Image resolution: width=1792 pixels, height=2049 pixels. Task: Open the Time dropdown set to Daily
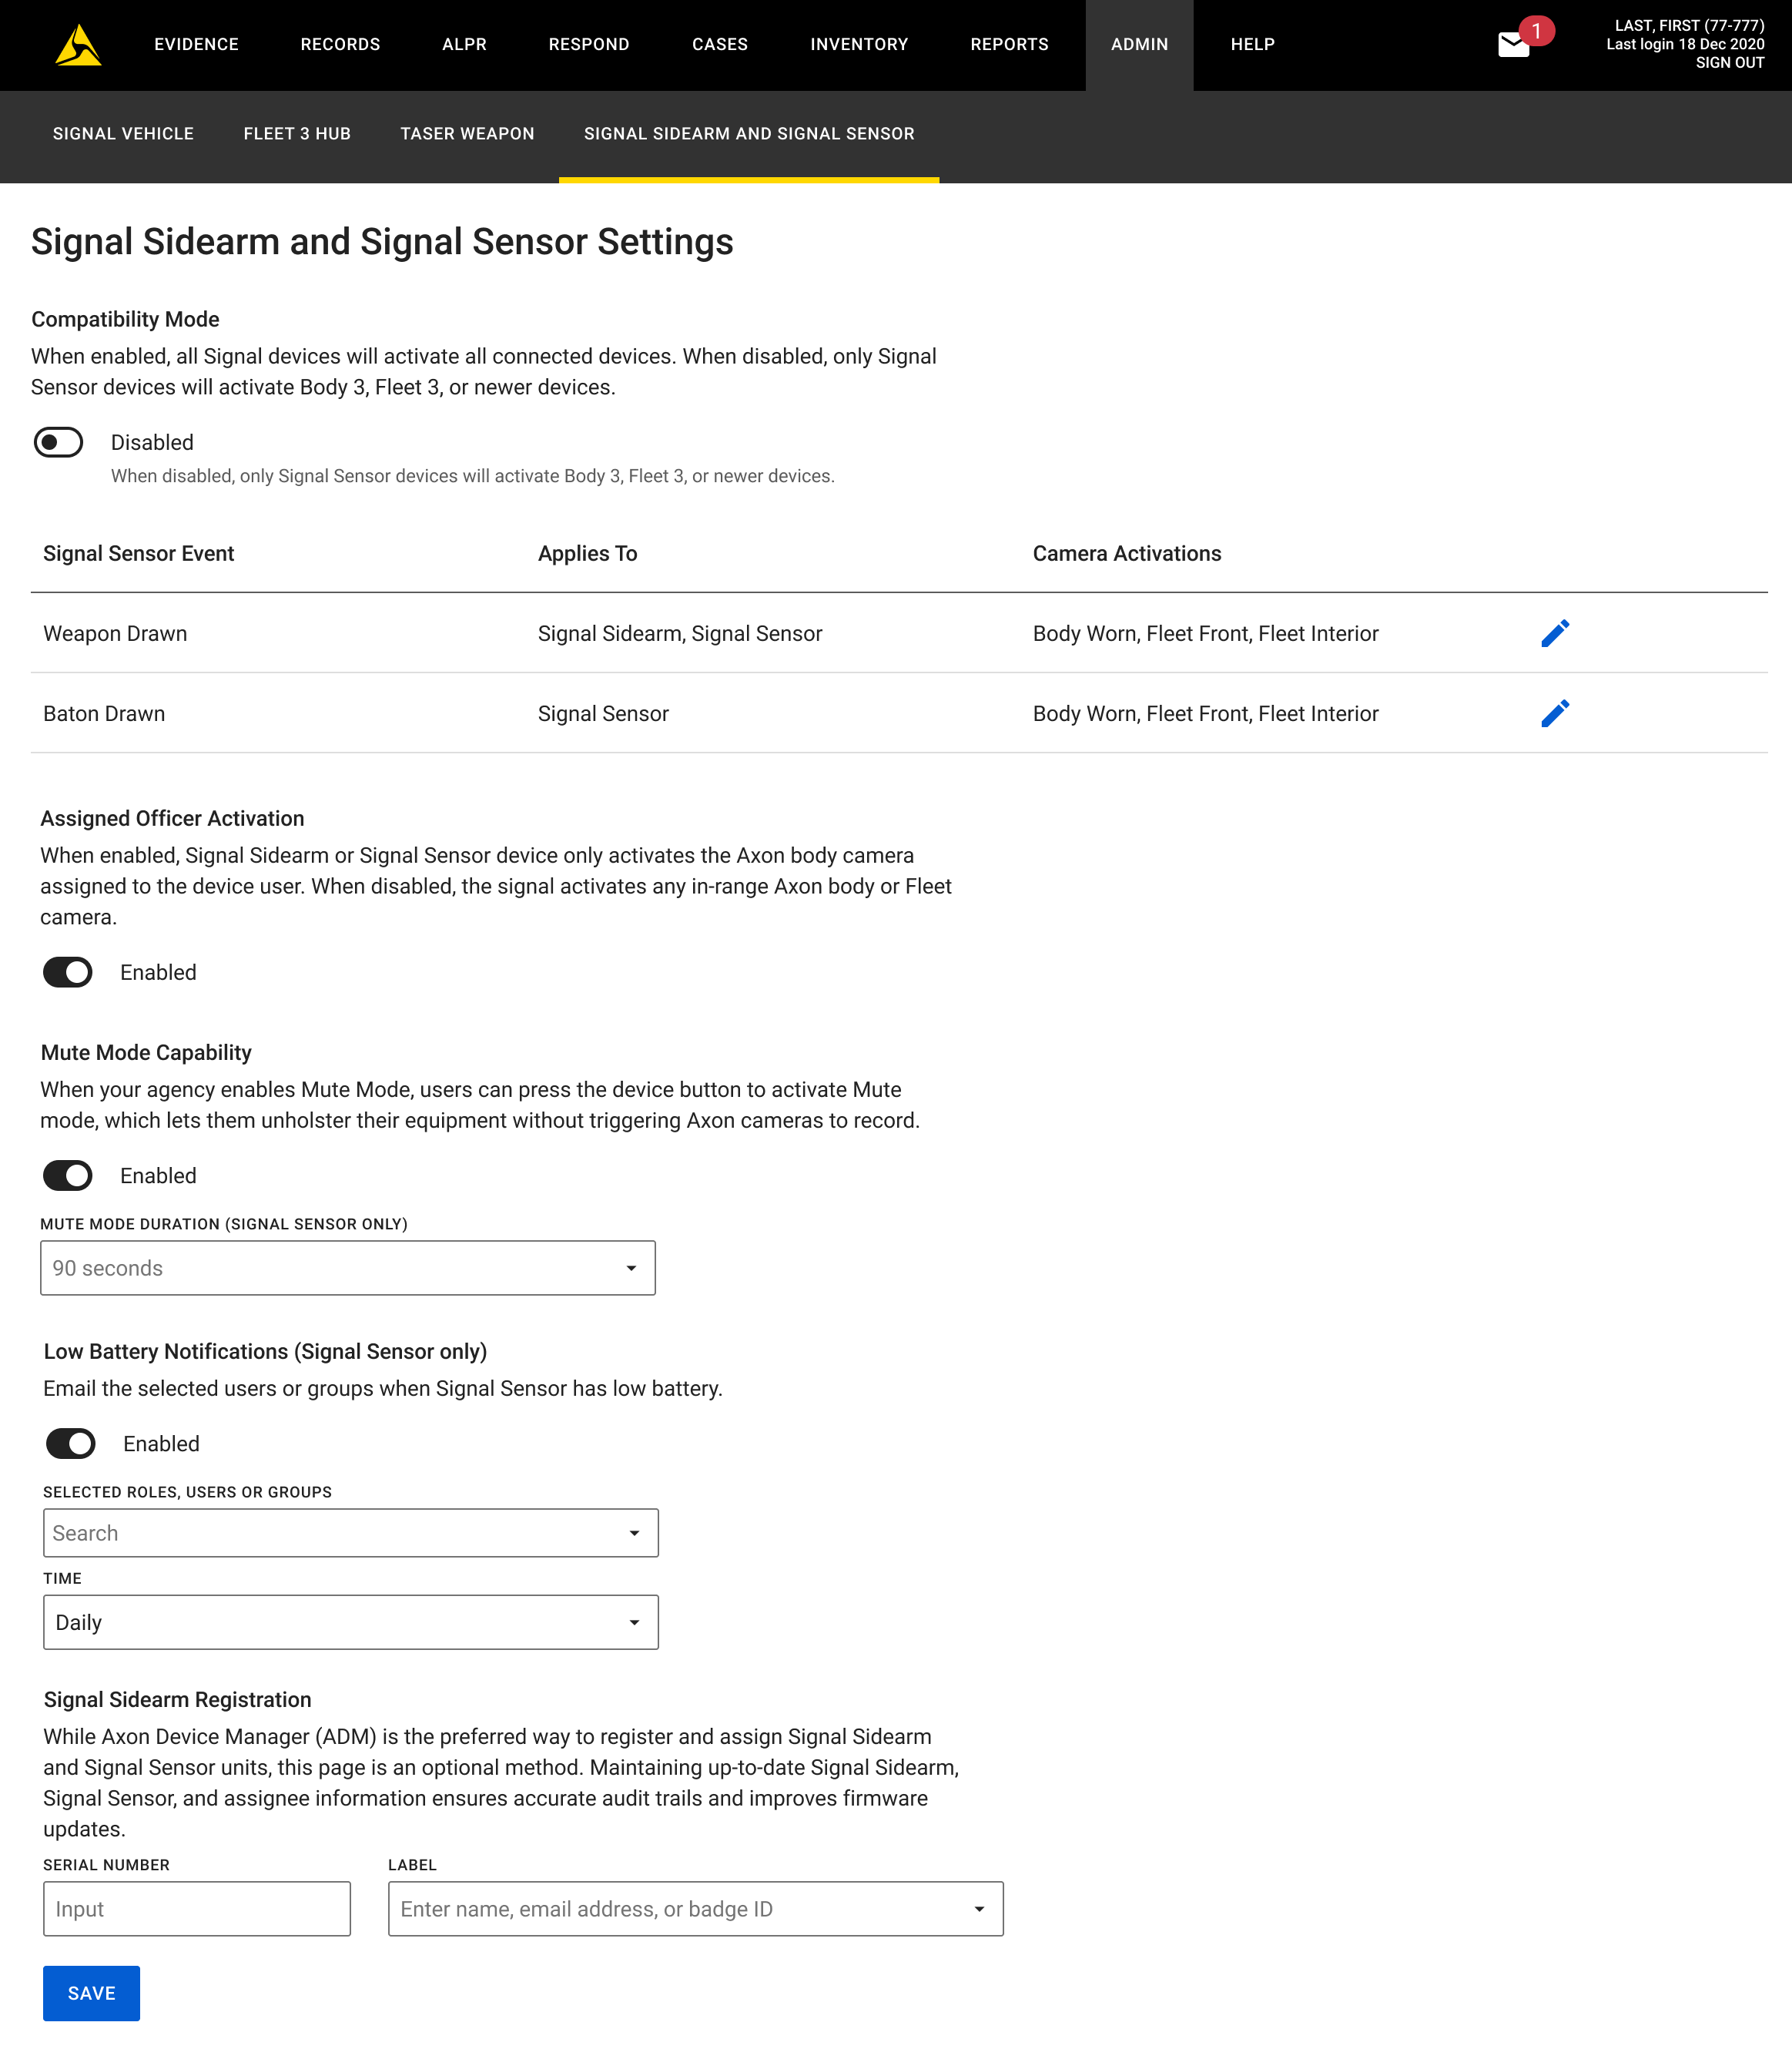350,1622
